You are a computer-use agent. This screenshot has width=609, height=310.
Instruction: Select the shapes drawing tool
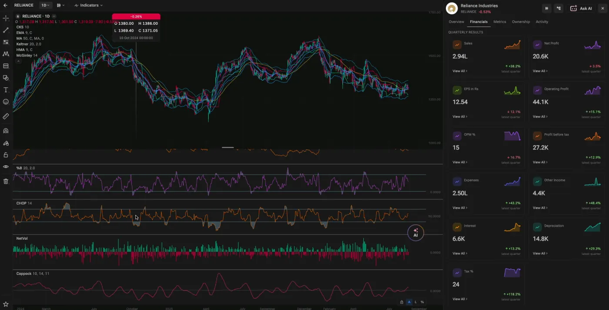(6, 78)
